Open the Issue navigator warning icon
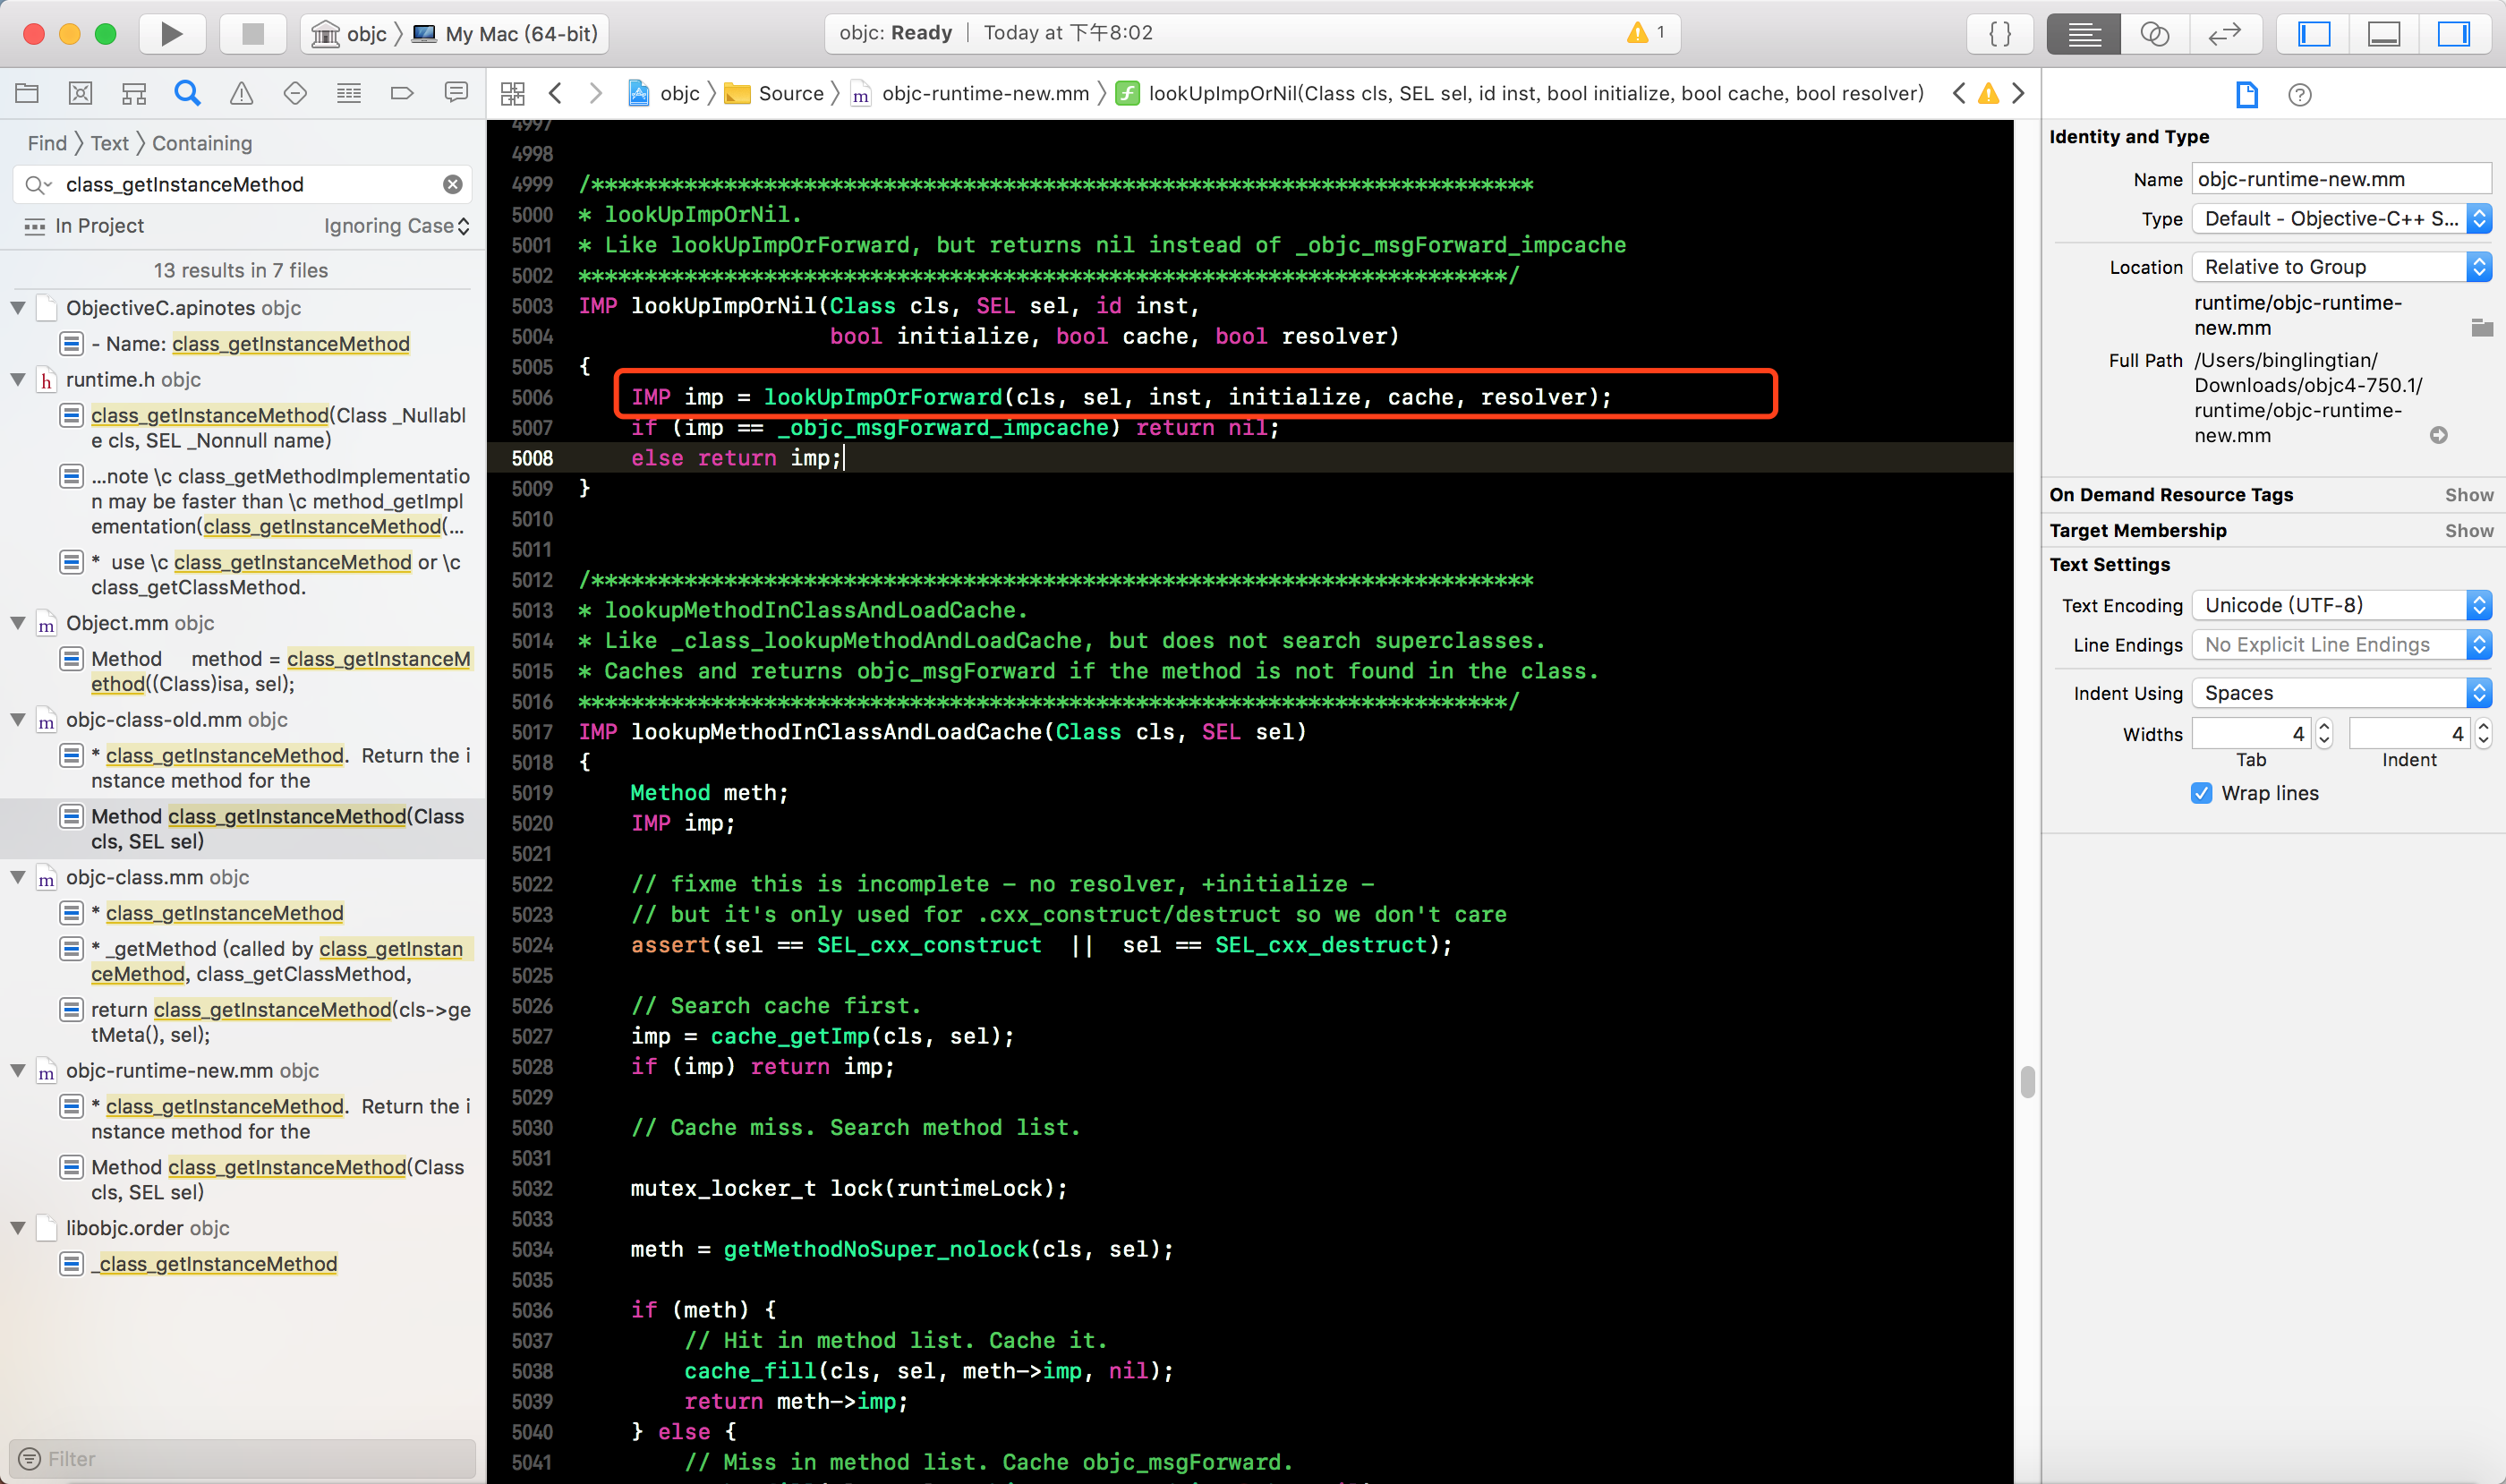 coord(241,94)
